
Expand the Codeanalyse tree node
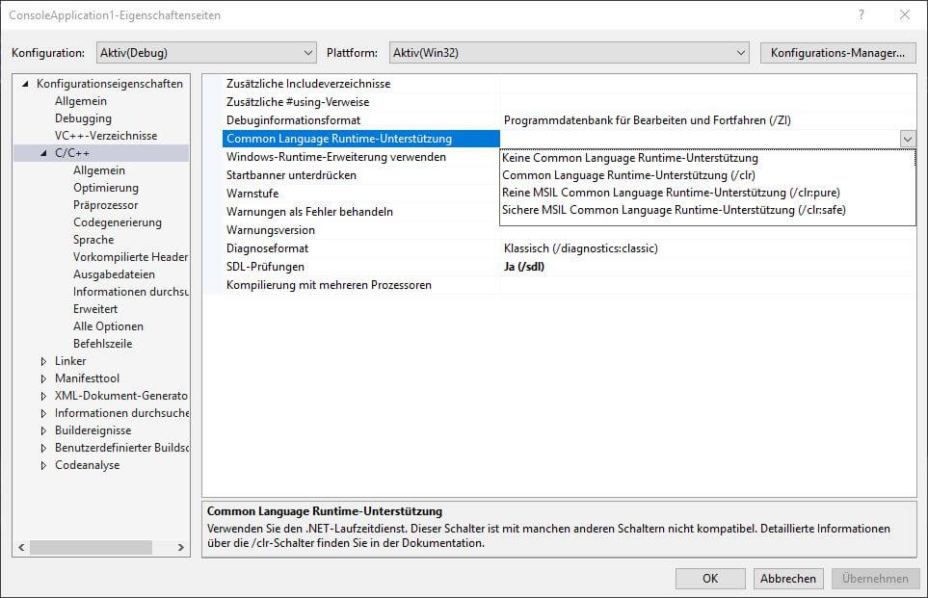(x=43, y=465)
